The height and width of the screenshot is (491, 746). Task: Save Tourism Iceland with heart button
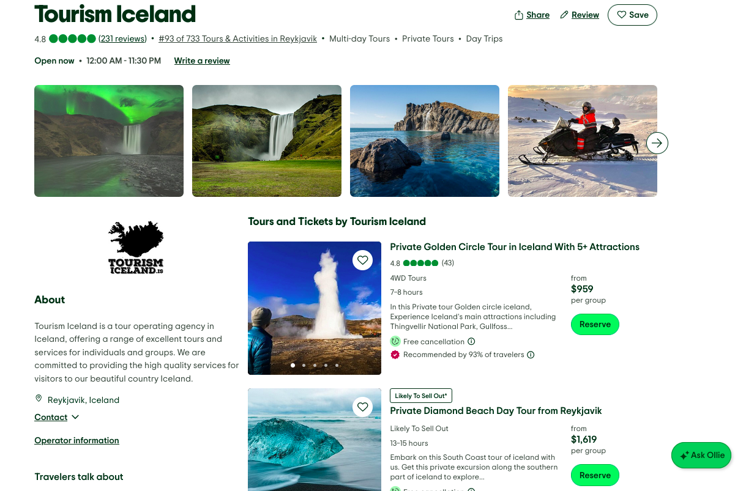632,15
